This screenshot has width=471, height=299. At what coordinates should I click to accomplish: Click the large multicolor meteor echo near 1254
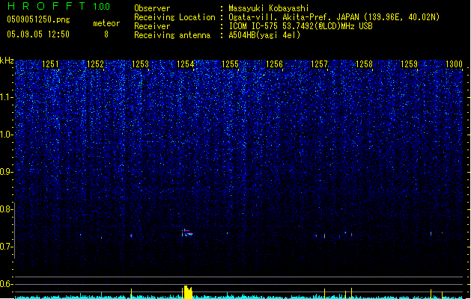pyautogui.click(x=188, y=233)
